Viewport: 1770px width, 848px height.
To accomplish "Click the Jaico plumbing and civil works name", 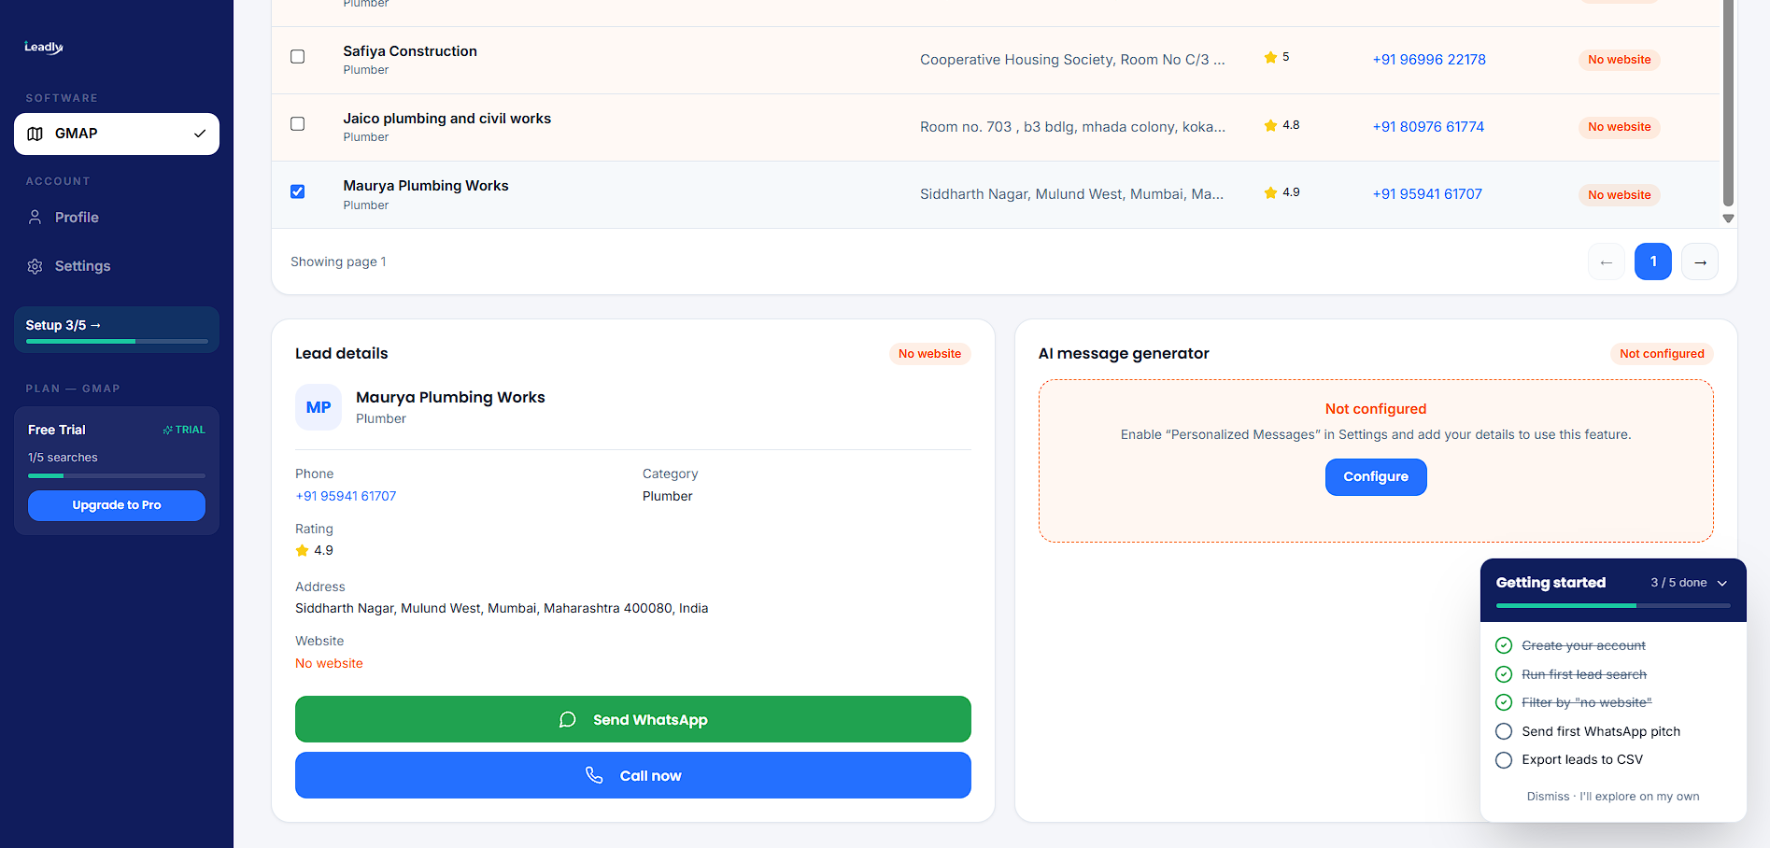I will point(446,119).
